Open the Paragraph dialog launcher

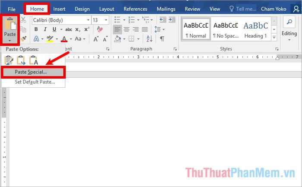(x=175, y=49)
